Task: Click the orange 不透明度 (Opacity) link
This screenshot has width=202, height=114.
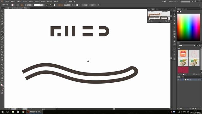Action: [x=60, y=5]
